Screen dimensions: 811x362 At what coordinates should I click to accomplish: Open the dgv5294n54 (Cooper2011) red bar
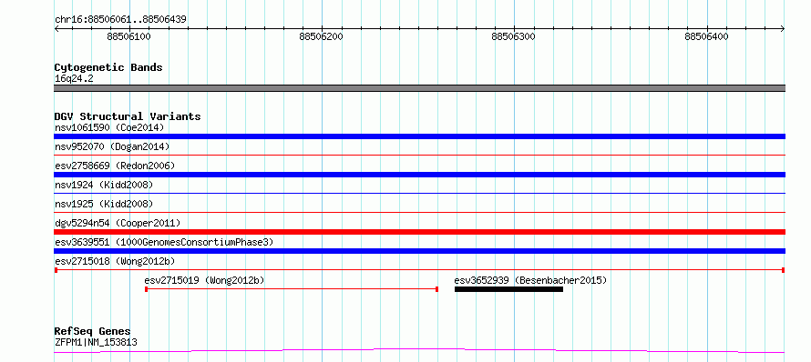click(x=419, y=232)
